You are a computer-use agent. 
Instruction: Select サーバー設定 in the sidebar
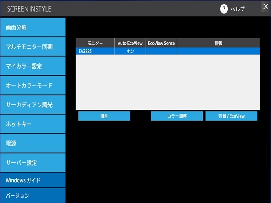coord(33,162)
